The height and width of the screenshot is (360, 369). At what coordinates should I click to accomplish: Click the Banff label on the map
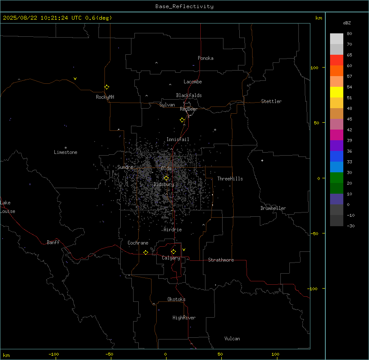click(53, 242)
